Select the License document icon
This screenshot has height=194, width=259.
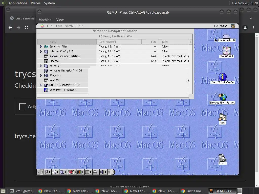(46, 61)
